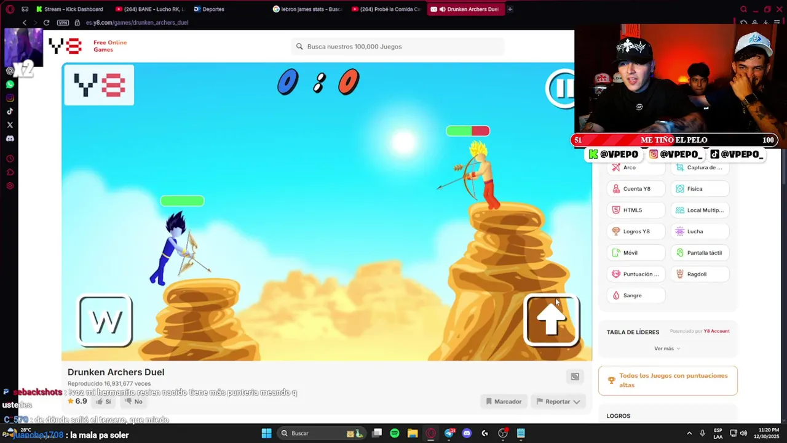Expand the Reportar dropdown
Screen dimensions: 787x443
click(x=558, y=401)
